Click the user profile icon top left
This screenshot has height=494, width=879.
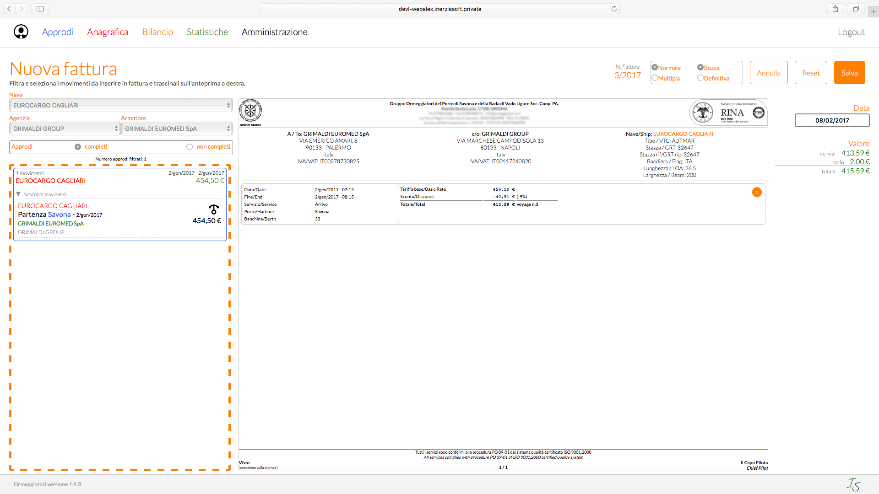coord(21,32)
